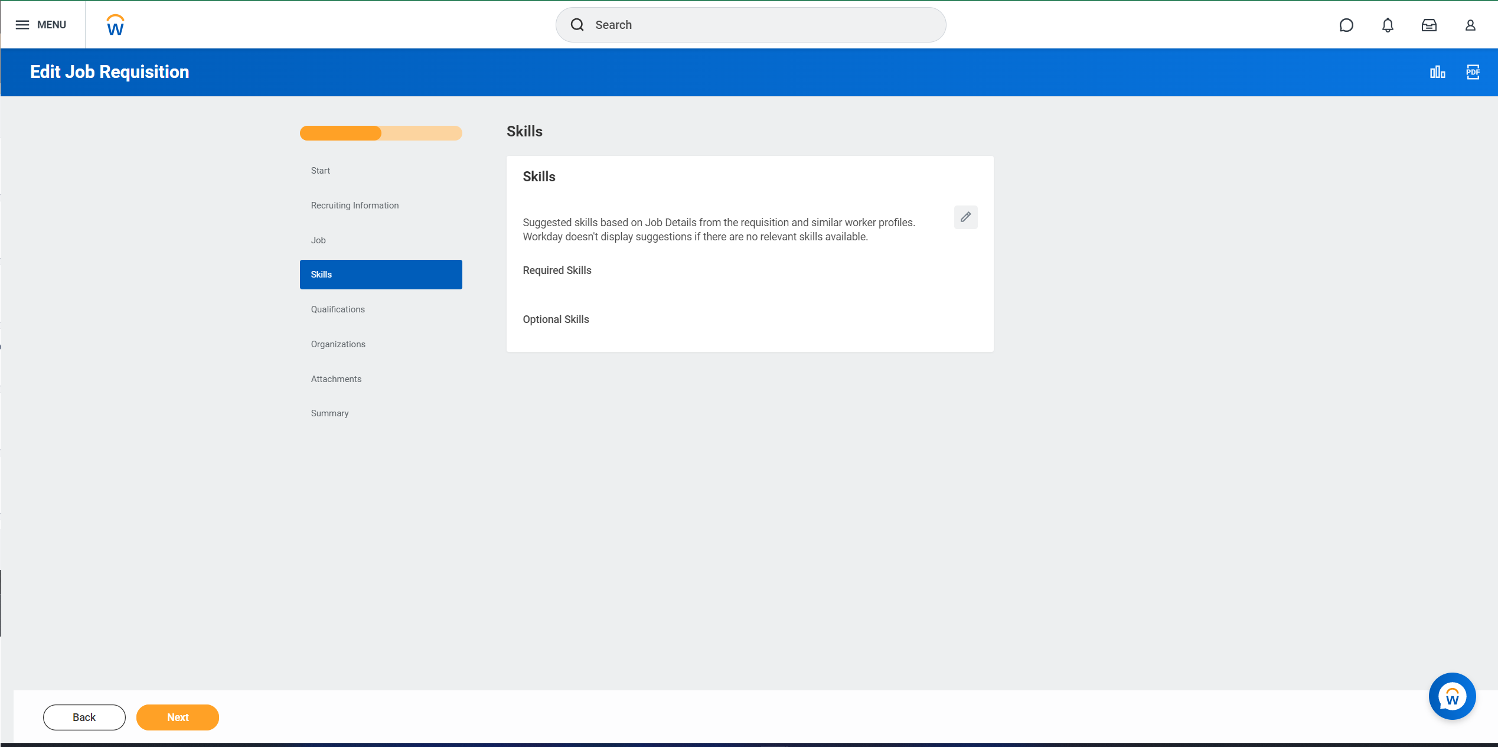
Task: Advance using the Next button
Action: (177, 717)
